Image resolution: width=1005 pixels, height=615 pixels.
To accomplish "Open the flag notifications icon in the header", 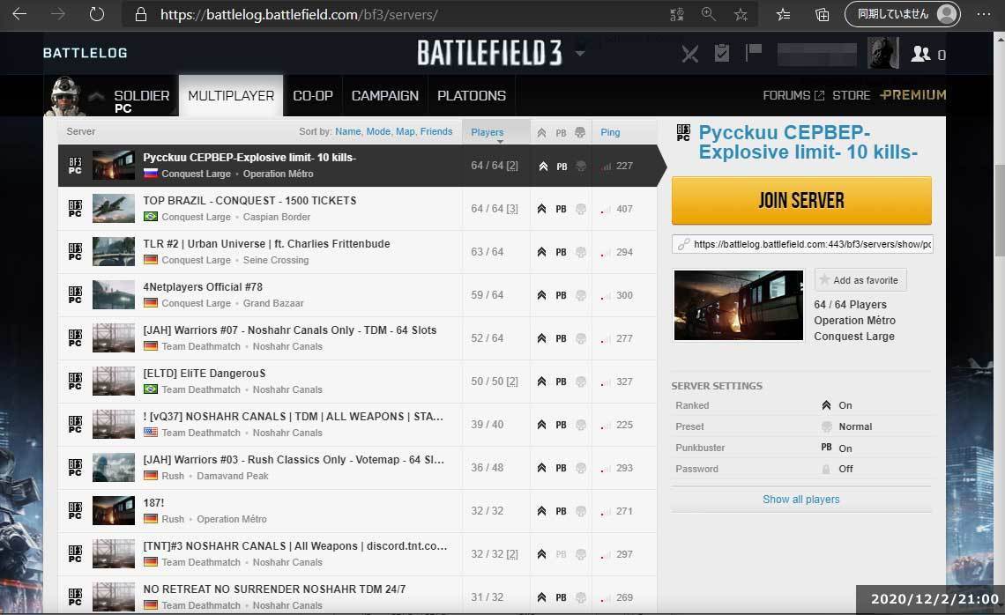I will click(x=753, y=53).
